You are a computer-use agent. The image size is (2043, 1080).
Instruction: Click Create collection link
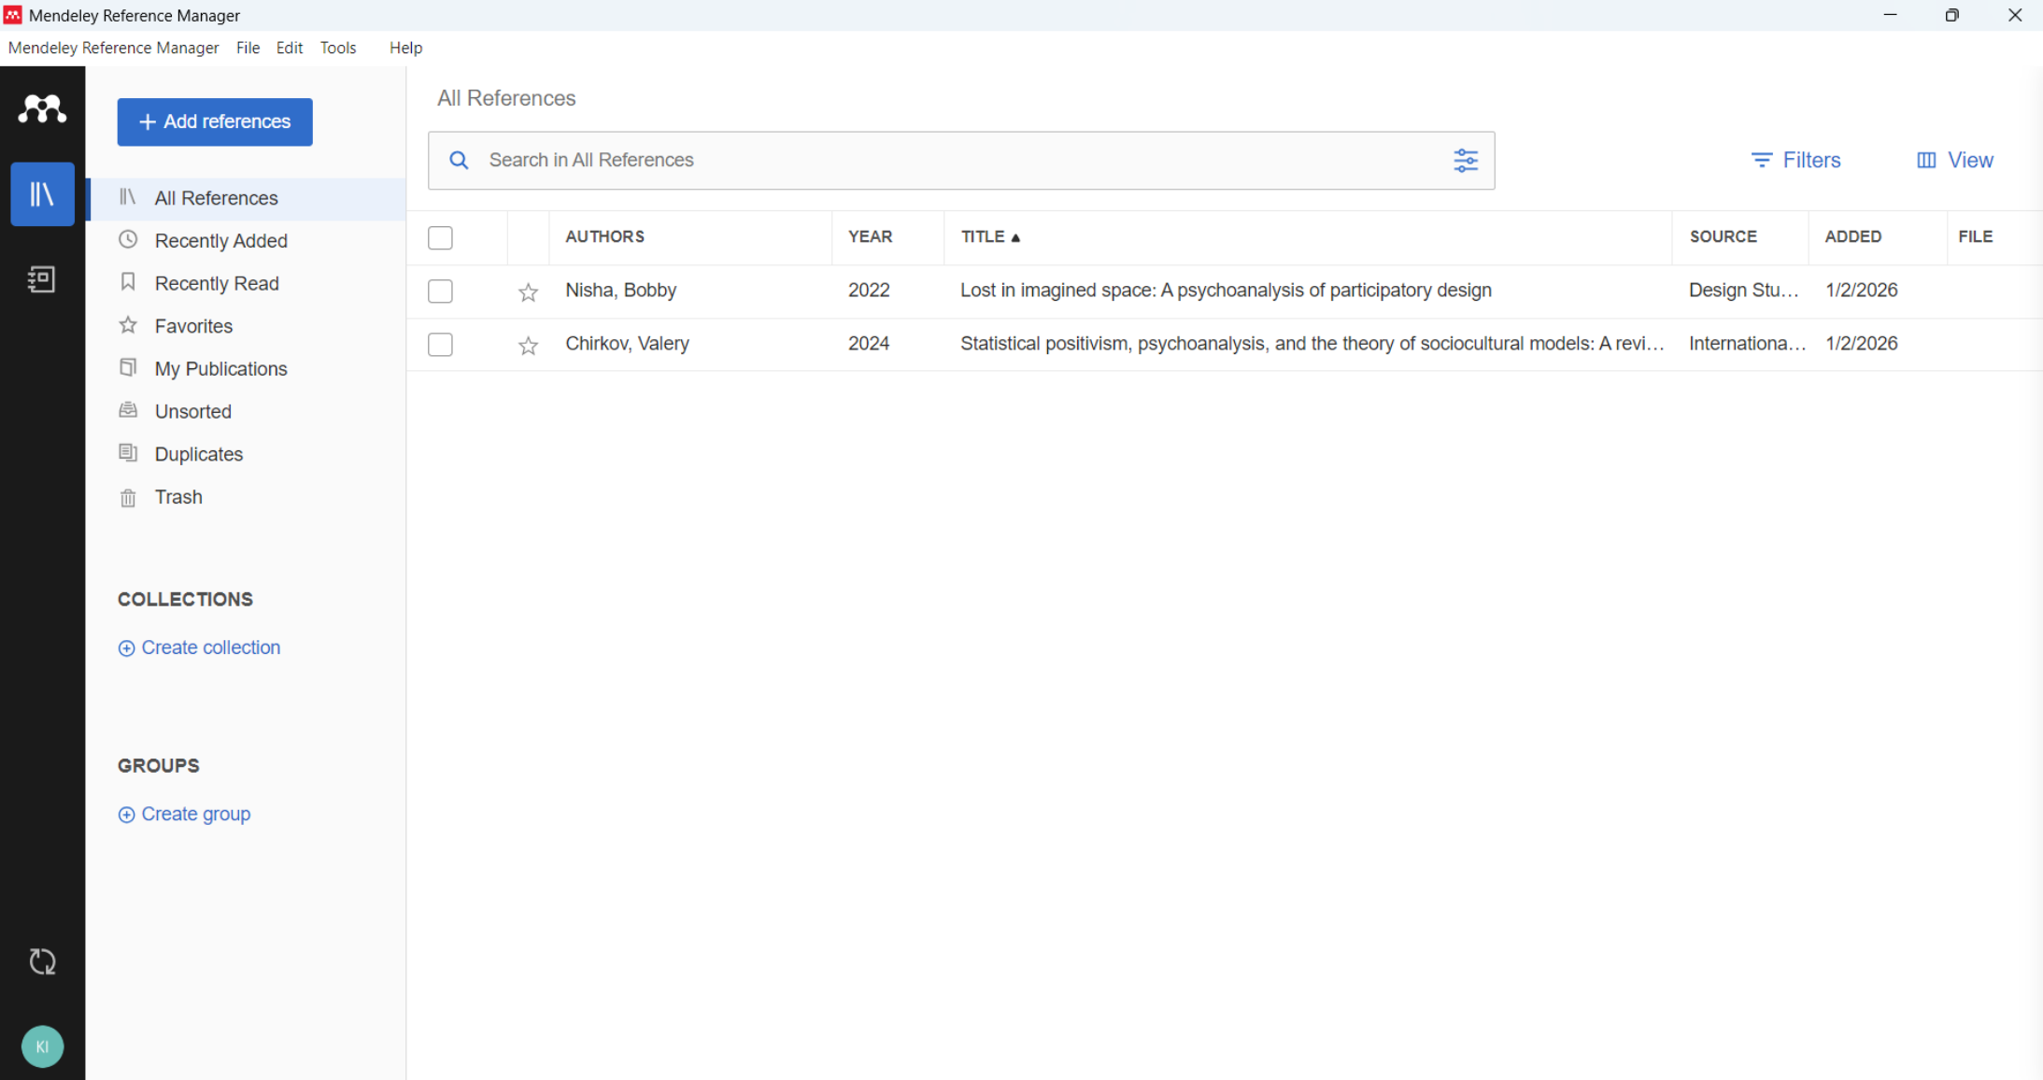[199, 647]
